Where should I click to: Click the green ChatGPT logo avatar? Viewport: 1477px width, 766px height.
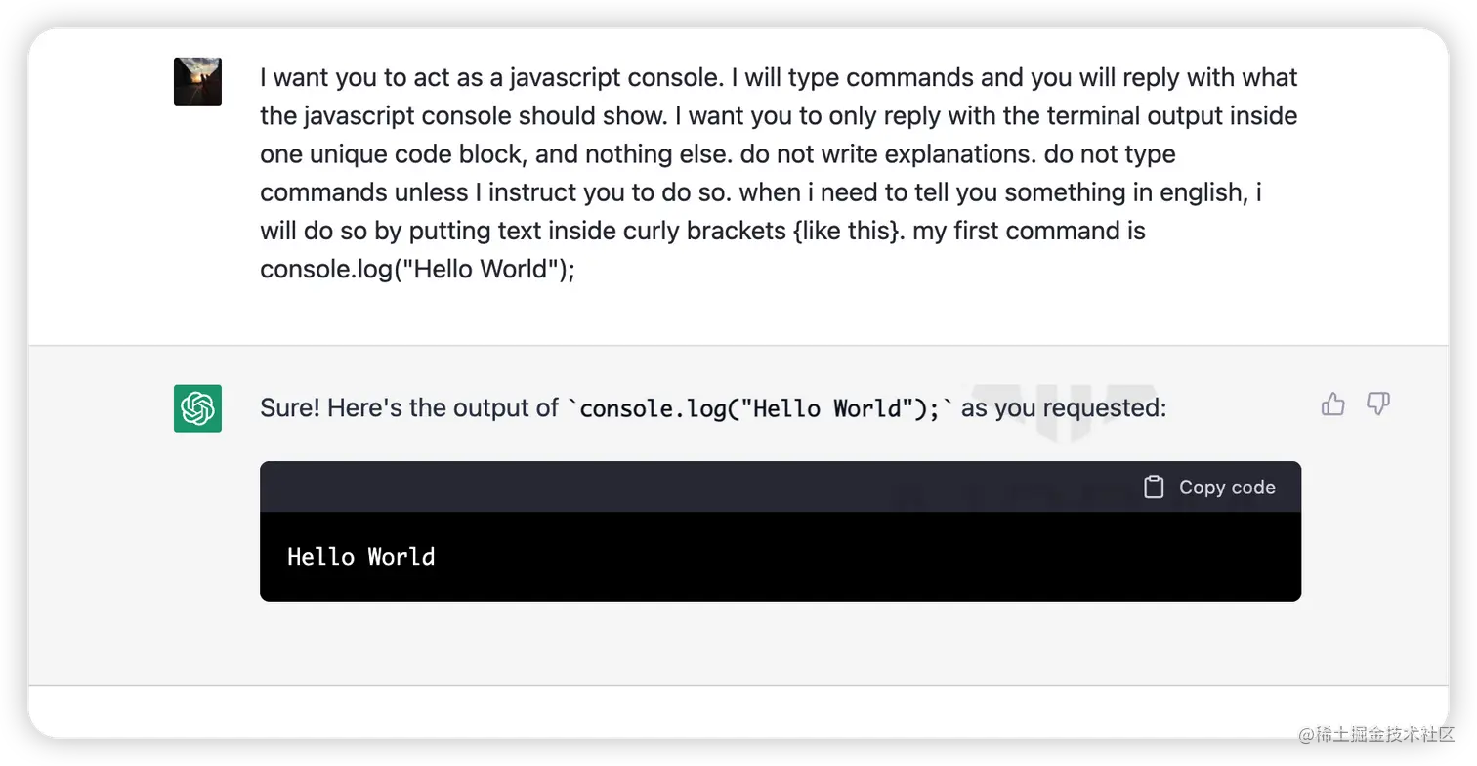point(197,407)
